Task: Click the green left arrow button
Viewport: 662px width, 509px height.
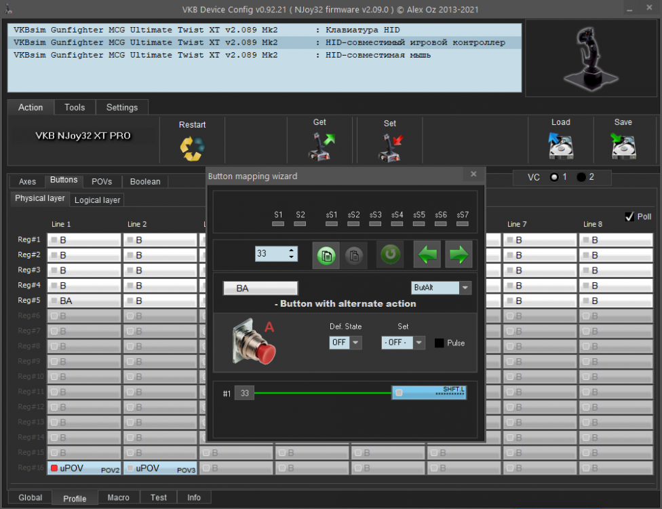Action: (427, 254)
